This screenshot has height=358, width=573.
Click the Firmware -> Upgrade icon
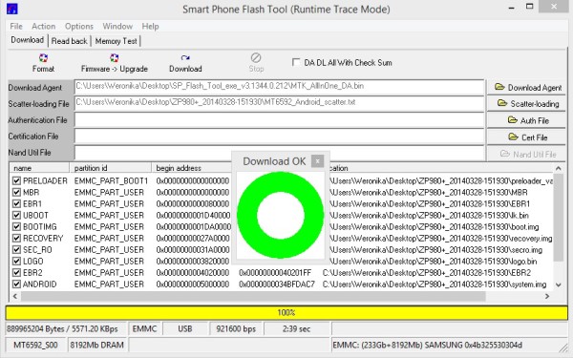click(x=114, y=58)
